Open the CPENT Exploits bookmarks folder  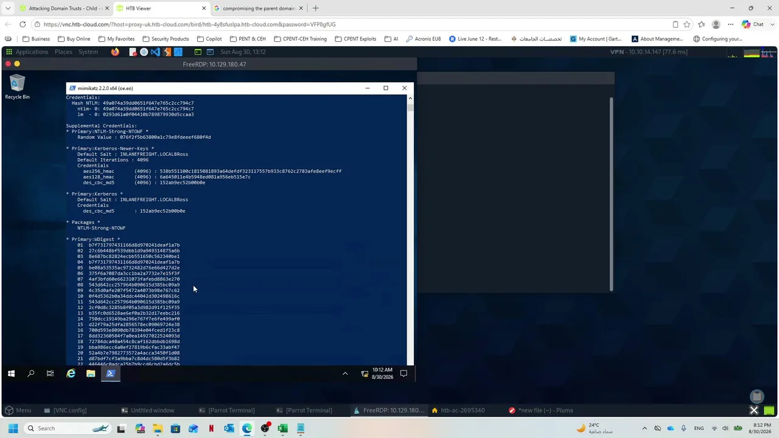pos(355,39)
